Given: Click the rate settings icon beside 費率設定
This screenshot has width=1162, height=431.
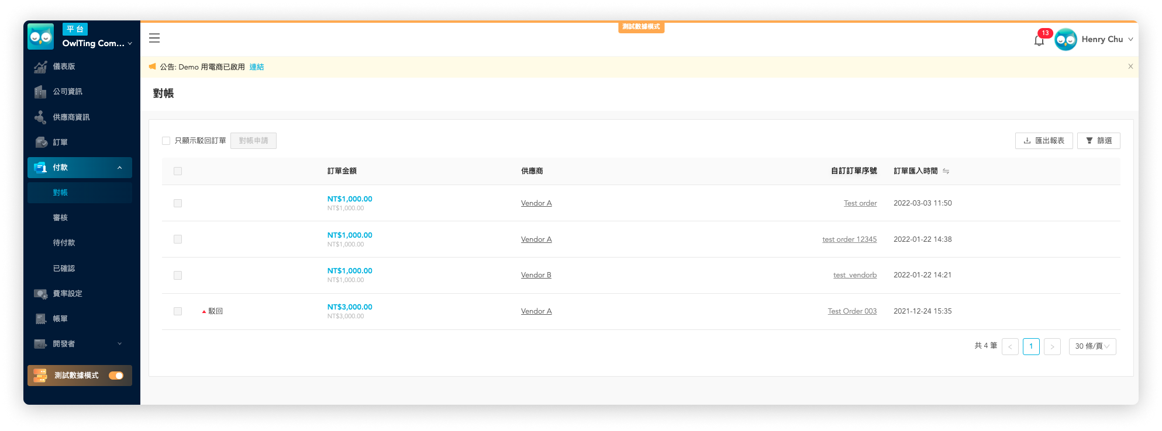Looking at the screenshot, I should click(x=41, y=294).
